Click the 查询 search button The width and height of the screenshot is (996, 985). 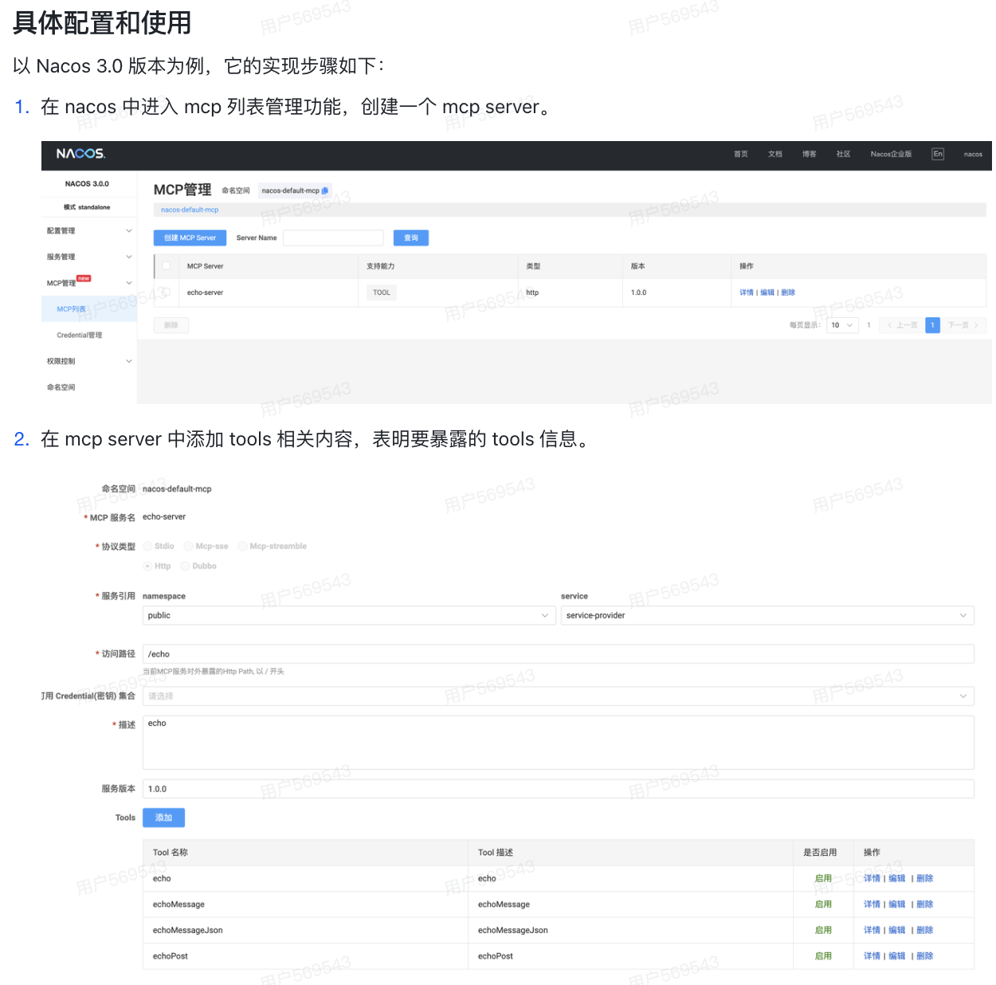click(411, 237)
